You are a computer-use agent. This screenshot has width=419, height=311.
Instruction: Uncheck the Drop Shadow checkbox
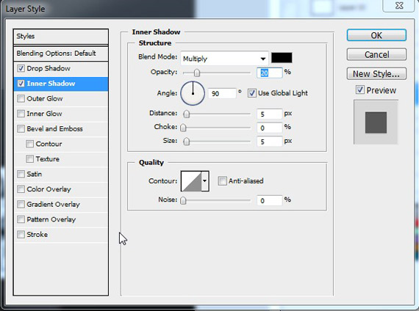tap(21, 68)
